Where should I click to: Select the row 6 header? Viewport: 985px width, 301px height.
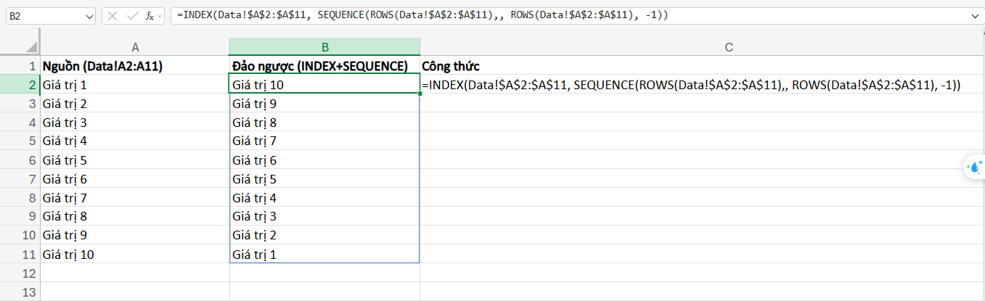(20, 160)
